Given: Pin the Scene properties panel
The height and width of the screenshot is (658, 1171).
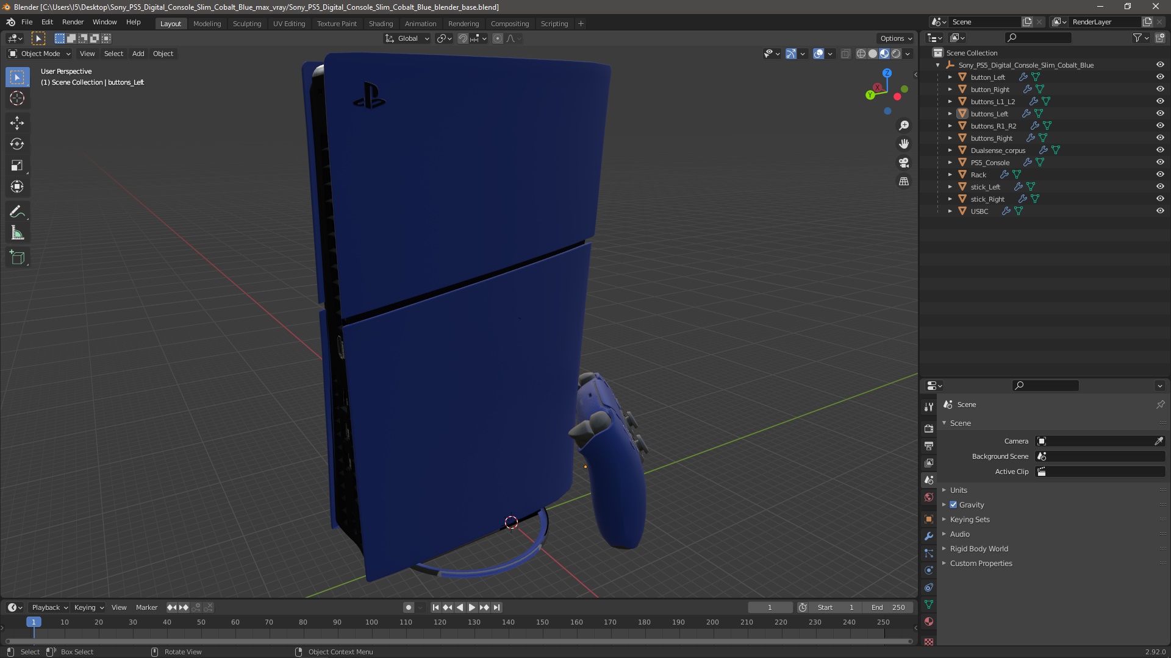Looking at the screenshot, I should (x=1160, y=405).
